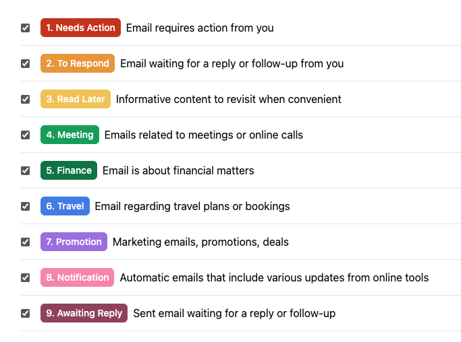Click the red Needs Action label
The height and width of the screenshot is (342, 461).
[80, 28]
